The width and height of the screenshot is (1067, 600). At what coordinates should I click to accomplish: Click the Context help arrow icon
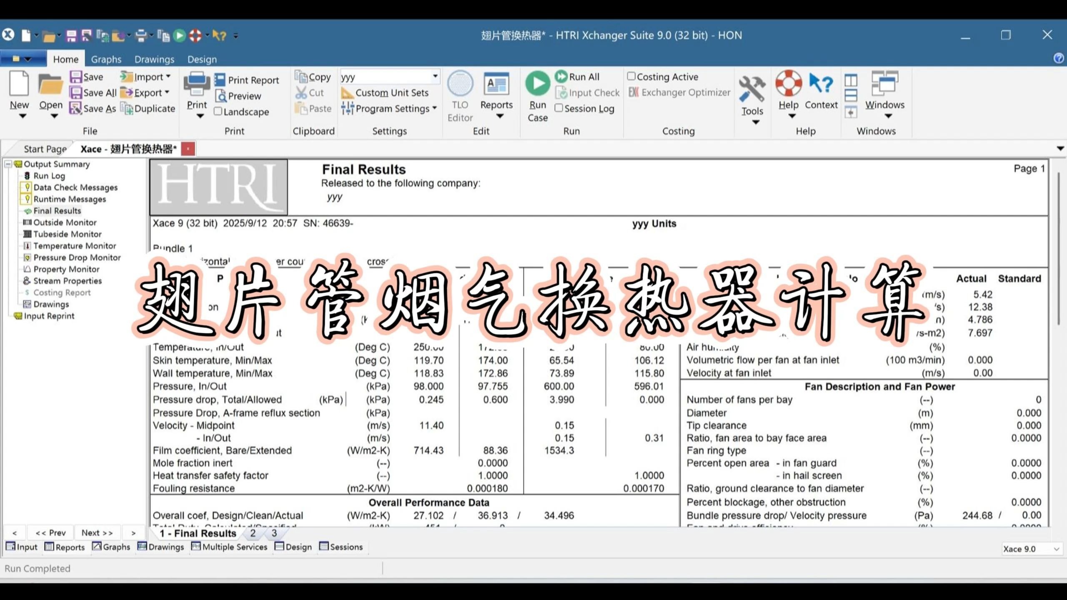[x=821, y=83]
